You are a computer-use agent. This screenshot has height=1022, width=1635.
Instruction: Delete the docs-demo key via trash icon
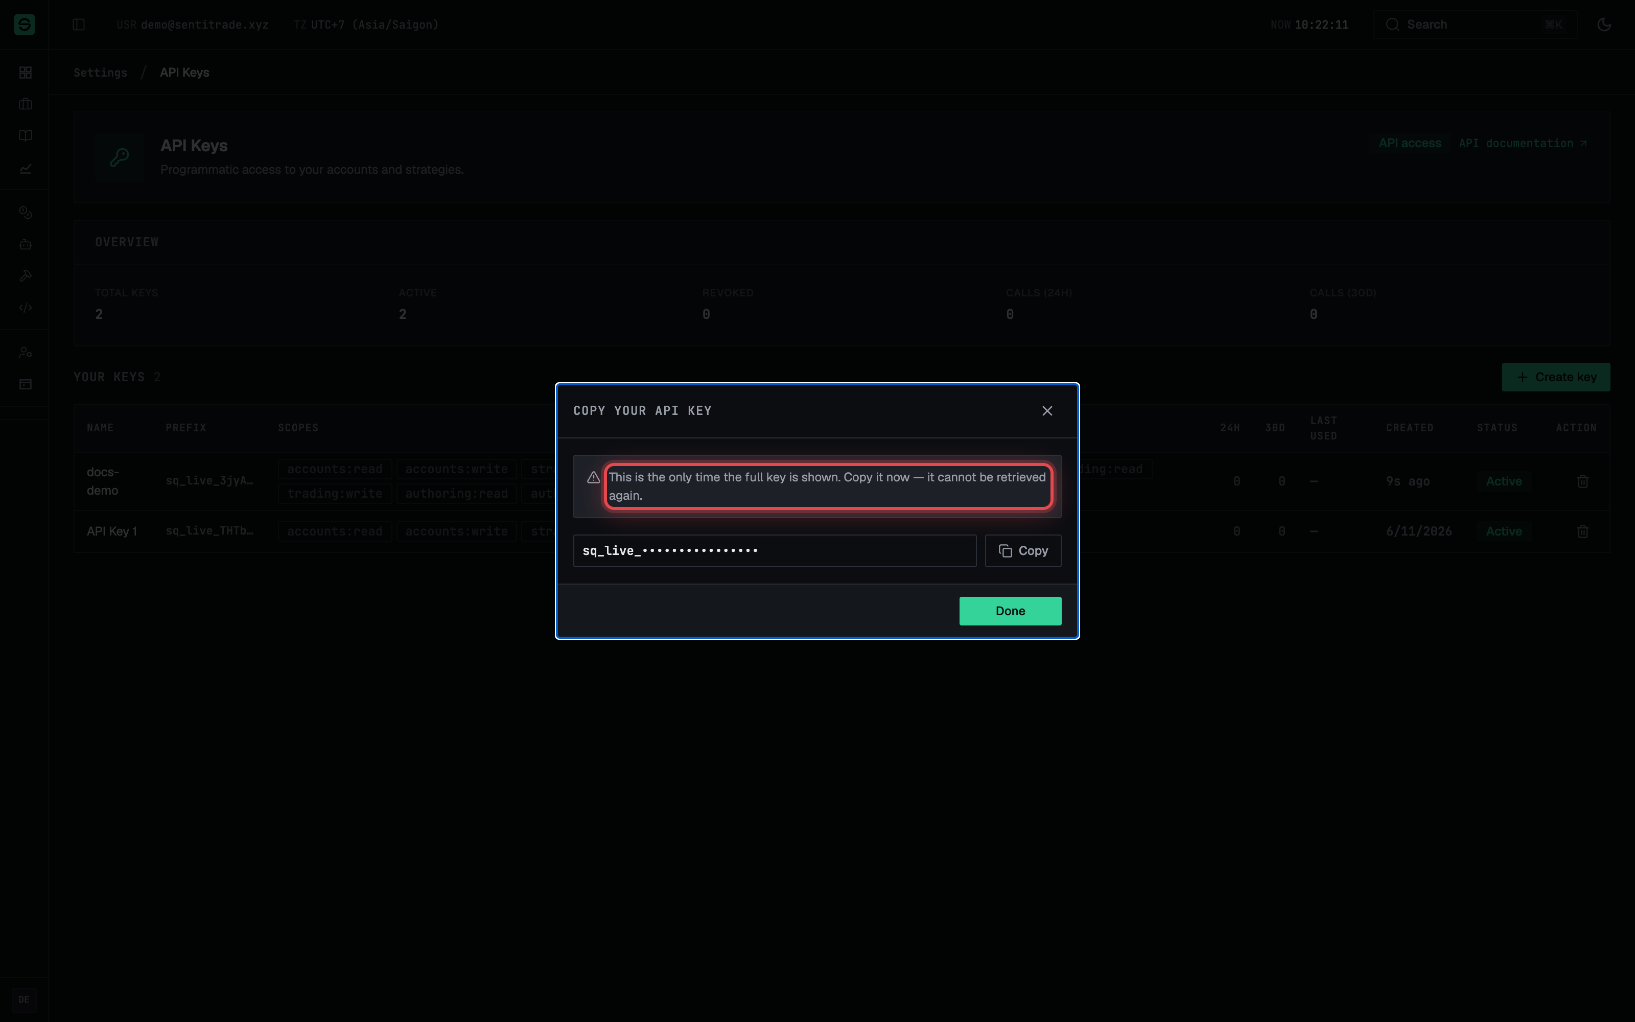click(x=1582, y=481)
